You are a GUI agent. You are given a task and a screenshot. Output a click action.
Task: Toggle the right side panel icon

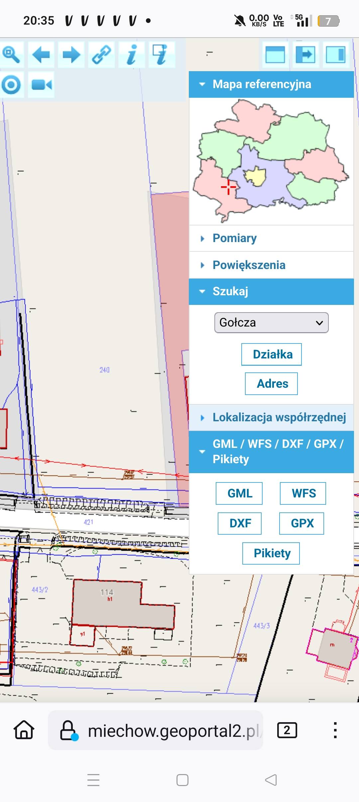(x=335, y=55)
